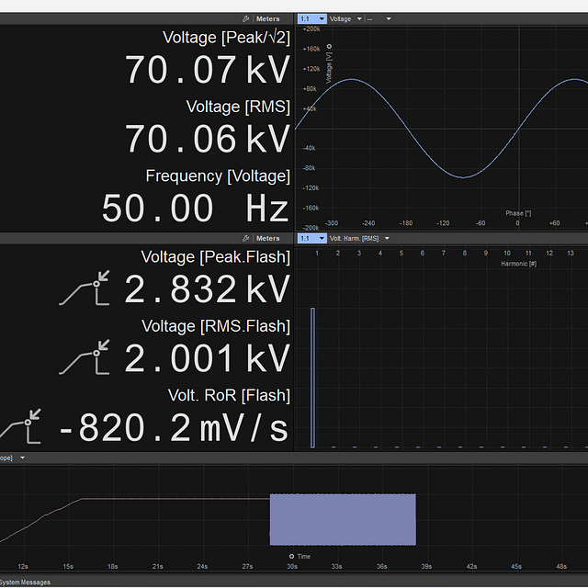This screenshot has height=588, width=588.
Task: Click the Voltage RMS.Flash flashover icon
Action: coord(85,356)
